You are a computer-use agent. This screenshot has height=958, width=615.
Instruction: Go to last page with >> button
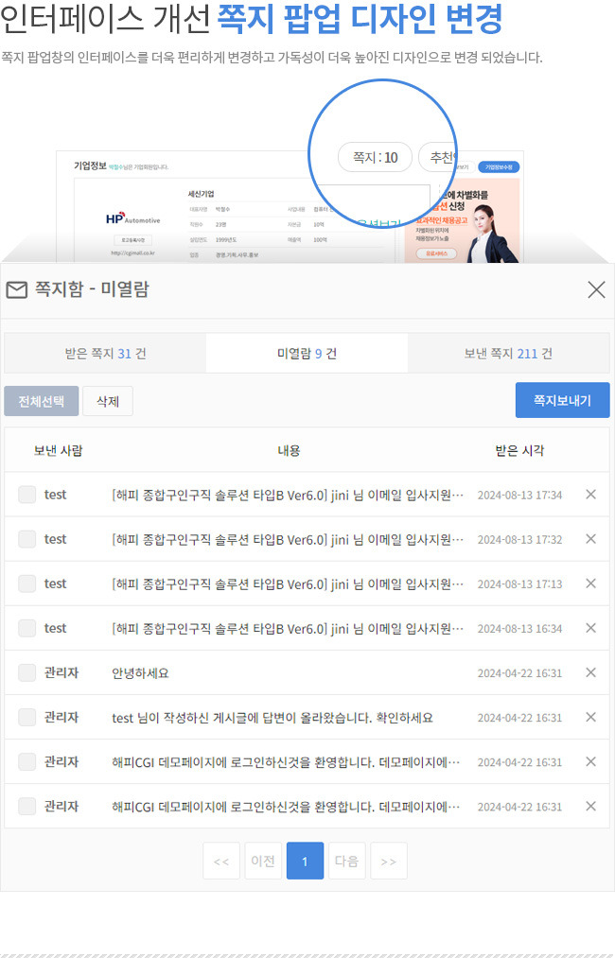coord(389,861)
